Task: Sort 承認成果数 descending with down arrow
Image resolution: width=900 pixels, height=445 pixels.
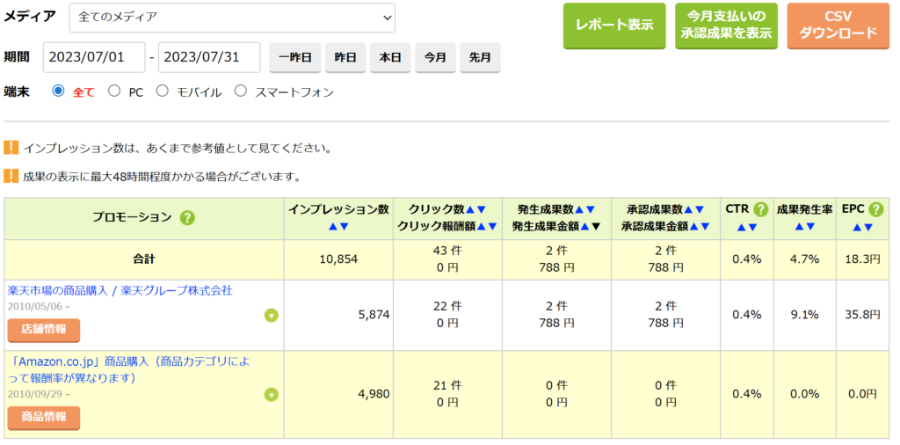Action: (x=700, y=209)
